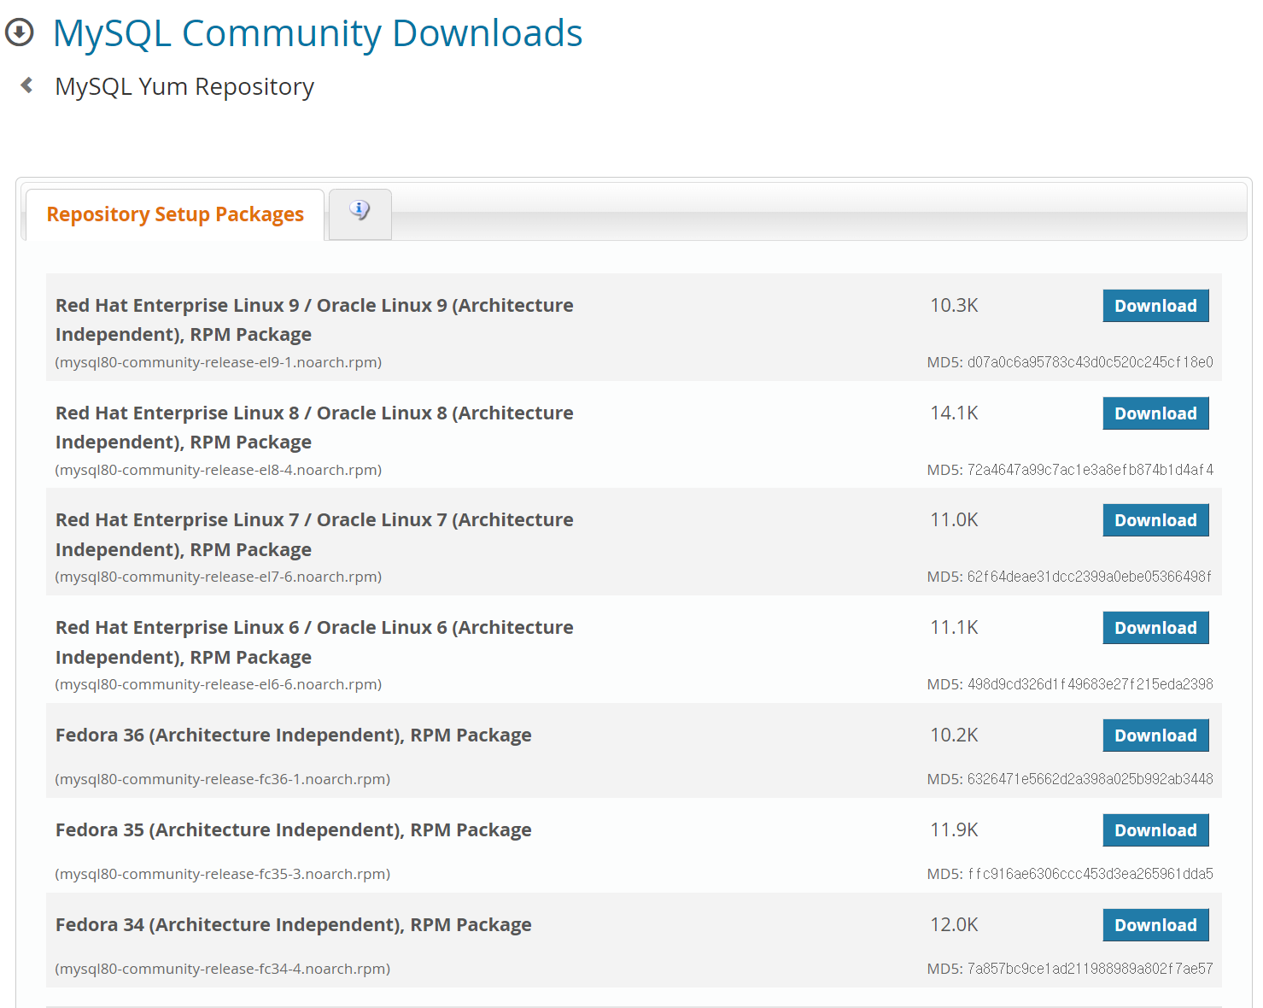
Task: Download the Fedora 36 RPM package
Action: 1155,735
